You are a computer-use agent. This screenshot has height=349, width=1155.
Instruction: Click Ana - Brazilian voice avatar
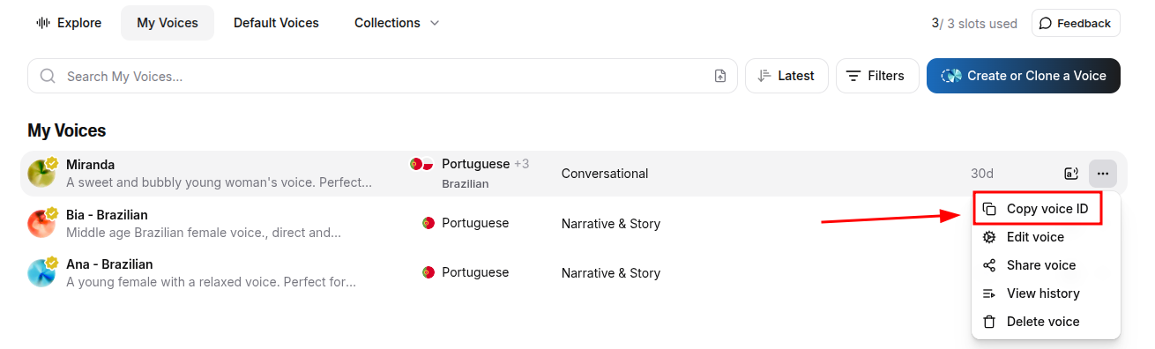click(x=41, y=272)
